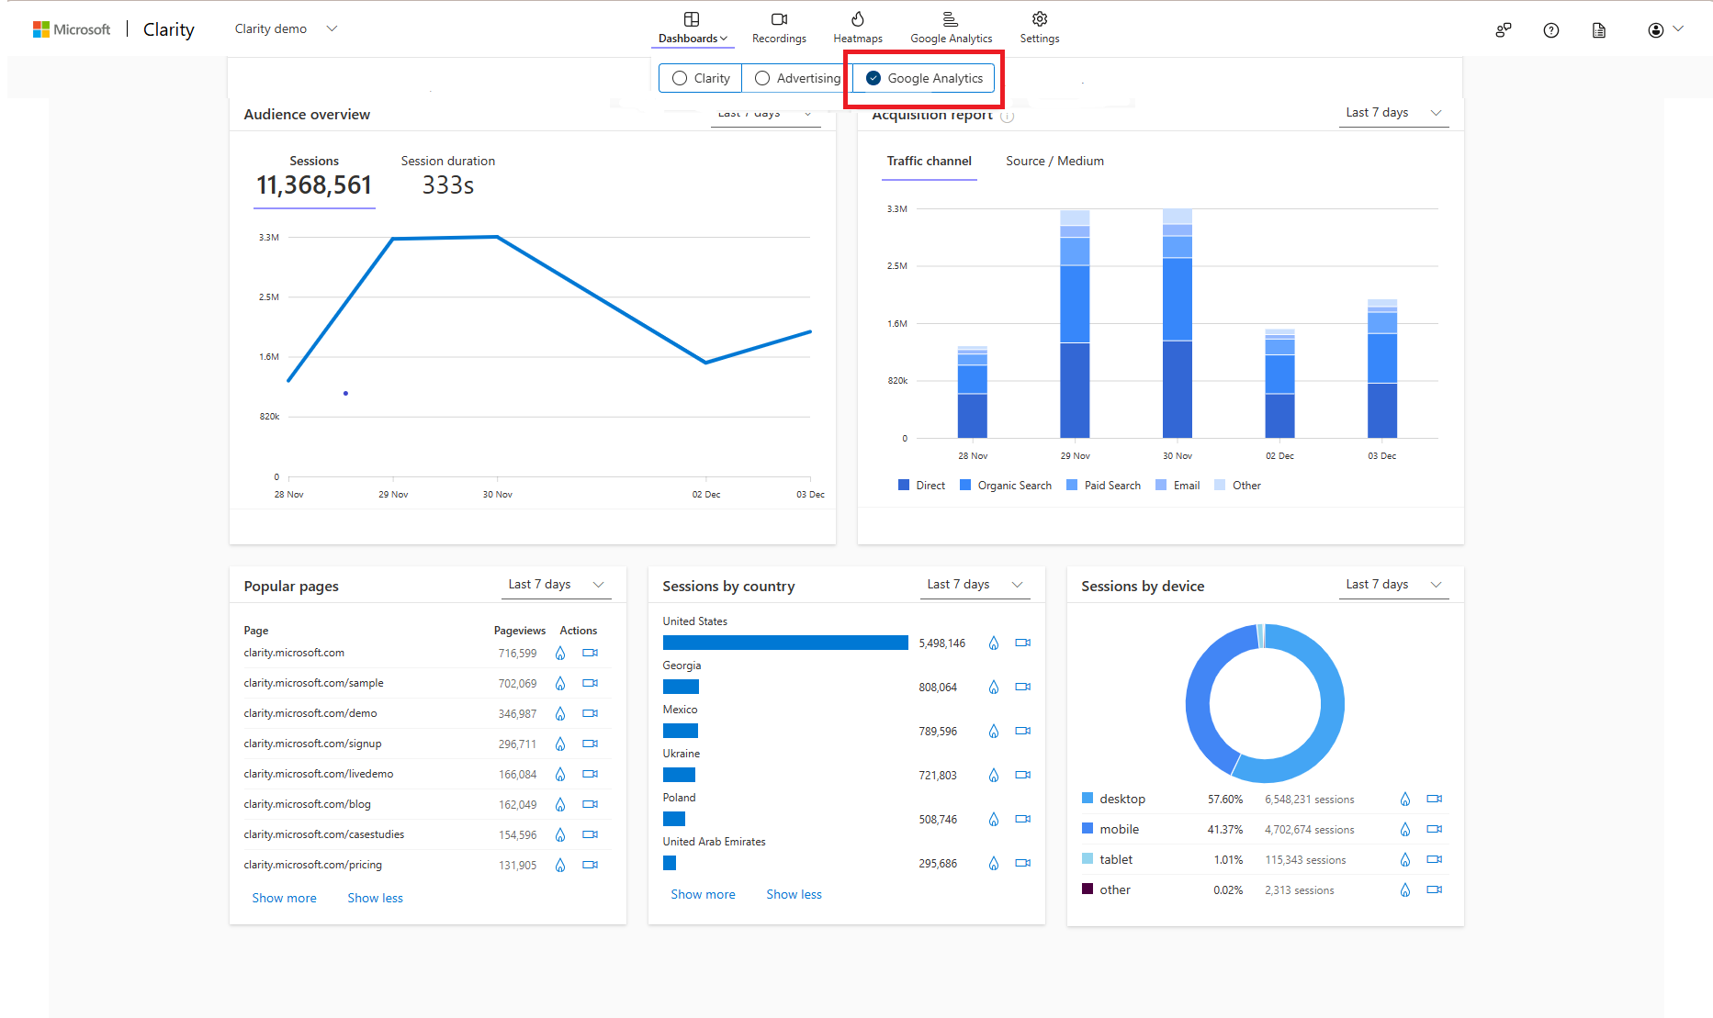Click the Organic Search legend color swatch
The image size is (1713, 1018).
click(x=965, y=485)
